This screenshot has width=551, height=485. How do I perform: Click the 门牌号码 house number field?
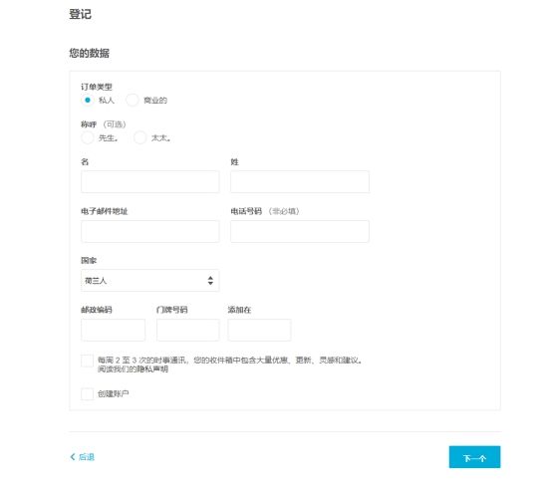click(x=188, y=330)
